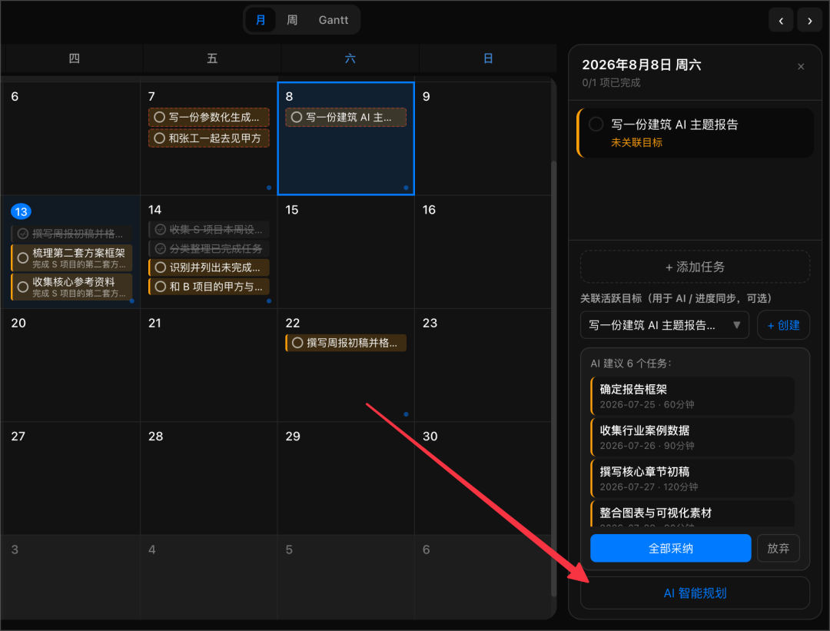Switch to 月 view tab

(261, 20)
